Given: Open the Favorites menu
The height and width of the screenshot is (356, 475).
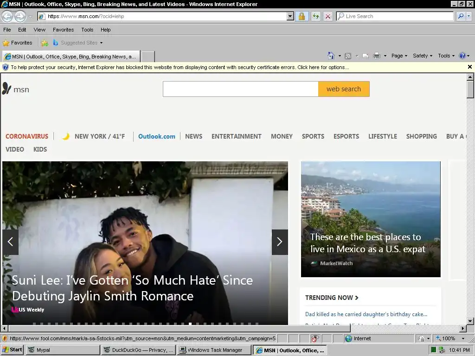Looking at the screenshot, I should (x=63, y=30).
